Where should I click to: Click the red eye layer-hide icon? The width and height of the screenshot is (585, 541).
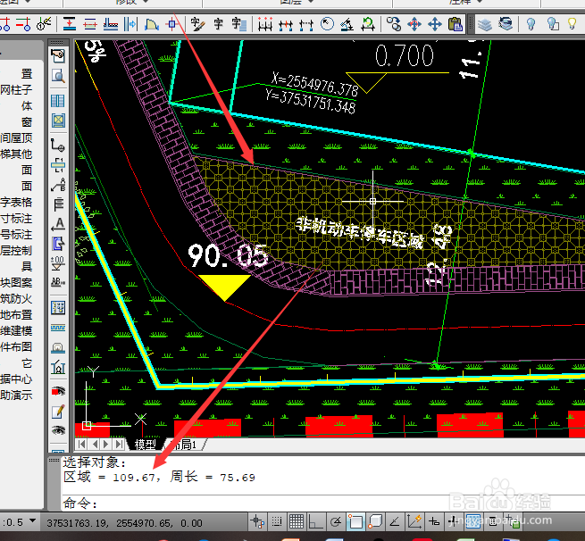click(58, 391)
